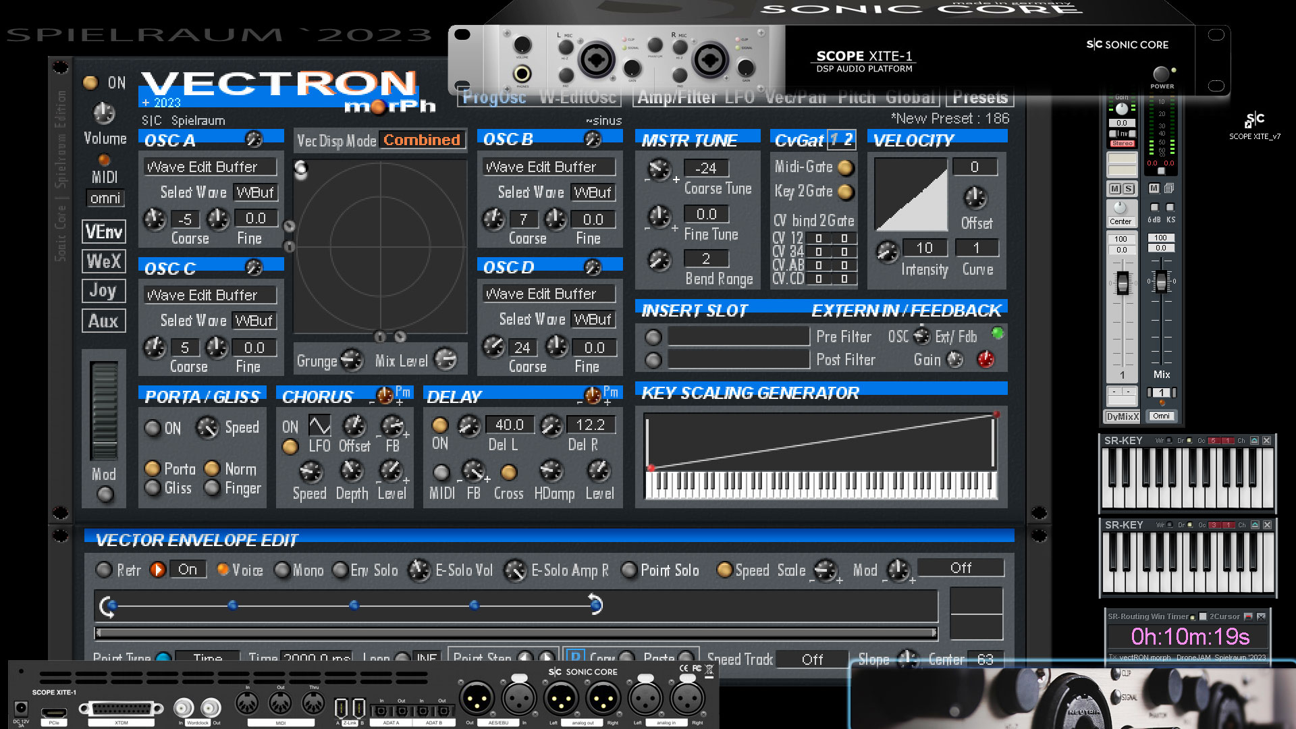Click the Delay Level knob
This screenshot has height=729, width=1296.
[599, 470]
